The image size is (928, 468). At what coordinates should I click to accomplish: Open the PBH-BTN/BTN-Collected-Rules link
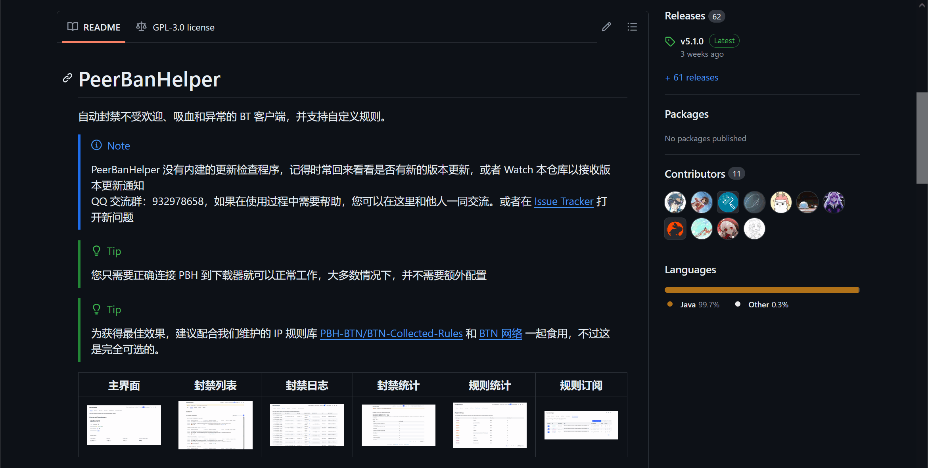pyautogui.click(x=391, y=334)
